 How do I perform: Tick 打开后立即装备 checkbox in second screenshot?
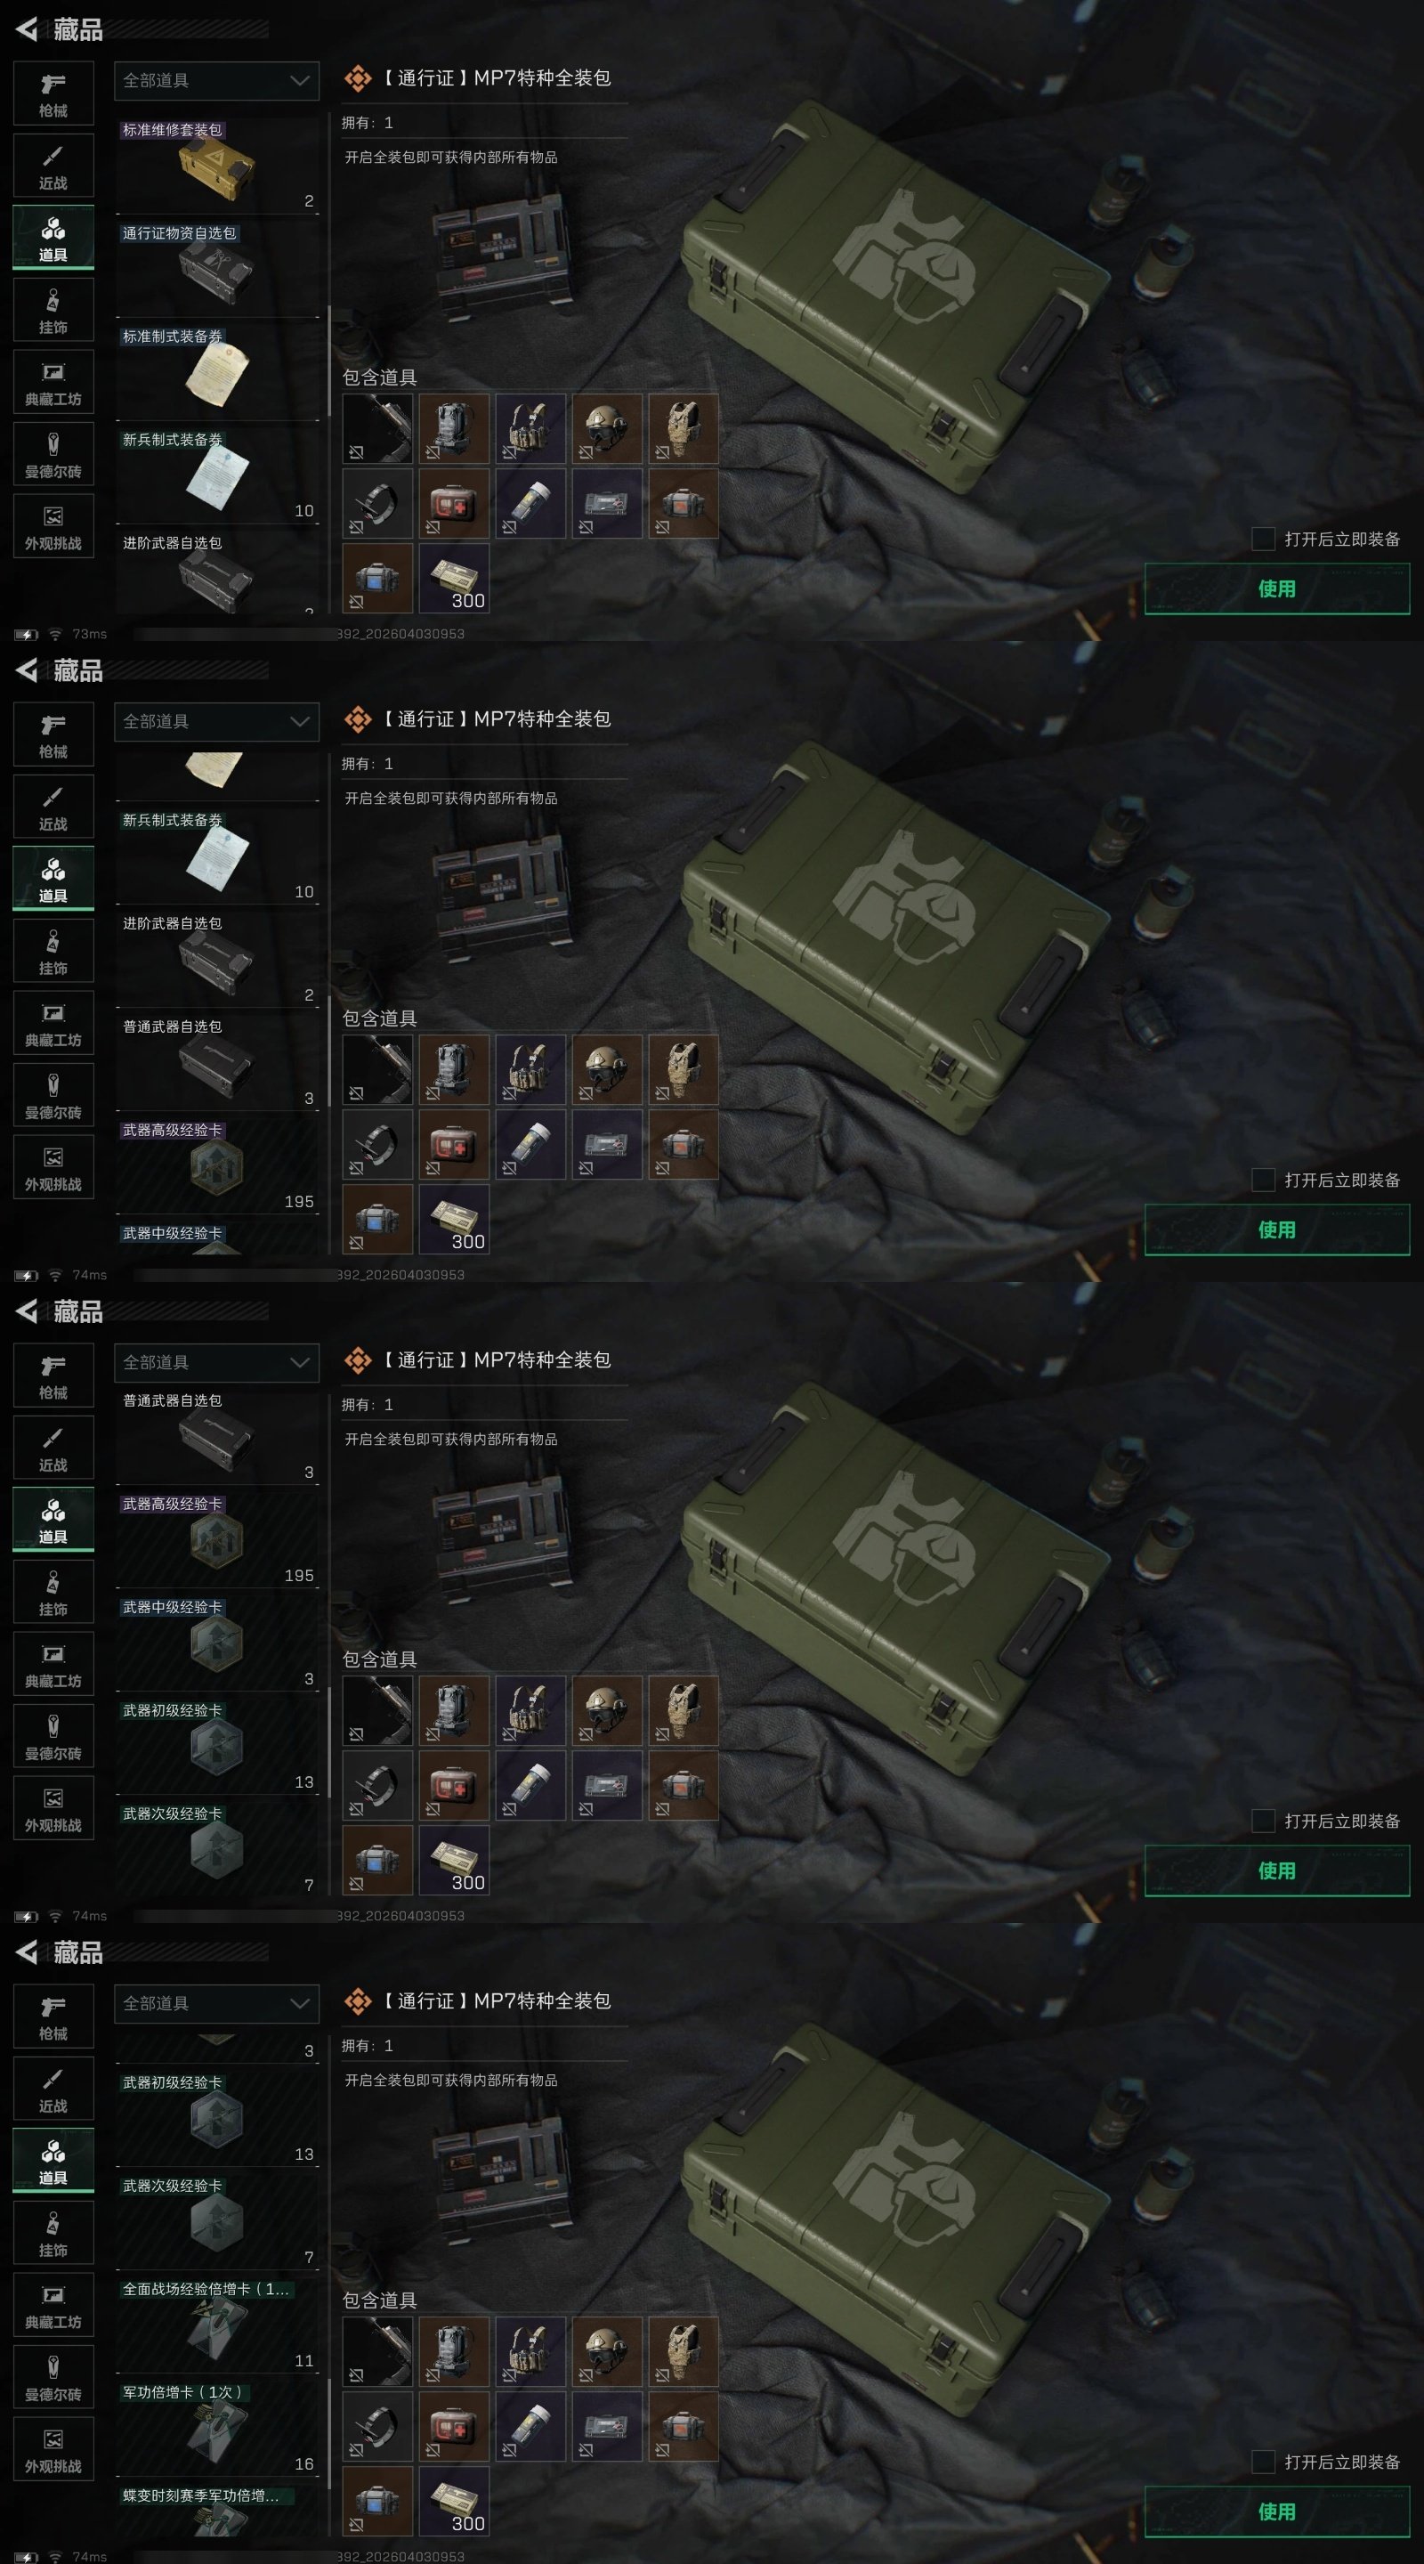tap(1263, 1180)
